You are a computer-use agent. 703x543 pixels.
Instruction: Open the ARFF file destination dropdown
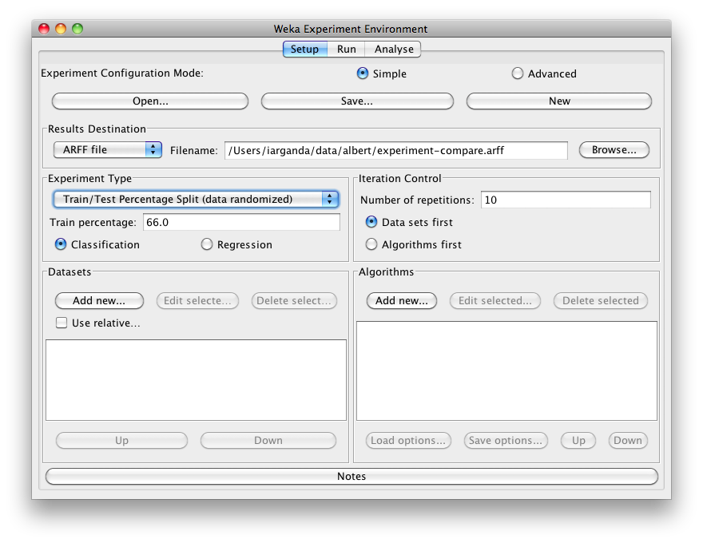pos(108,149)
